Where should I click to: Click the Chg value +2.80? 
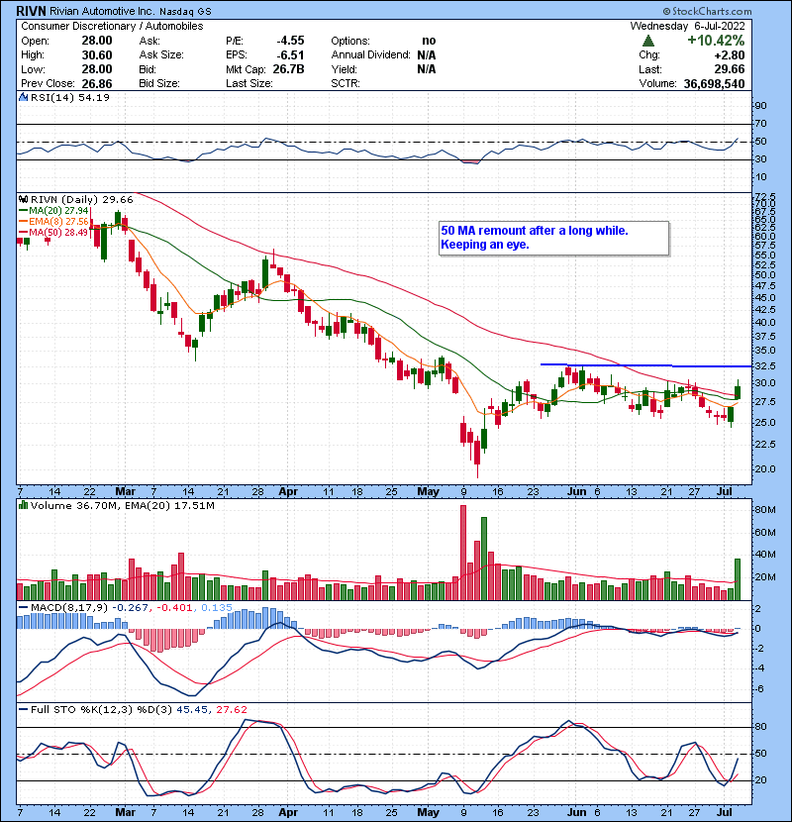(729, 55)
